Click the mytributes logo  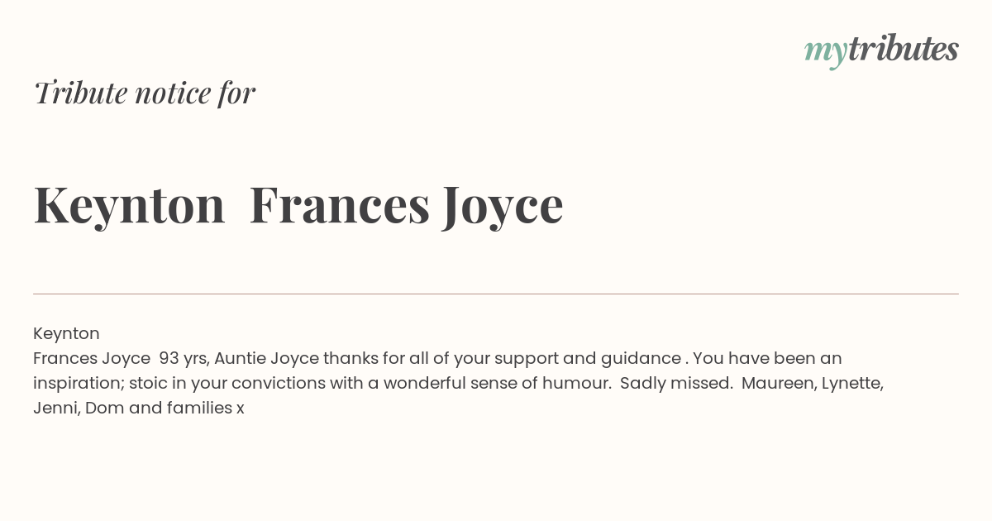881,50
